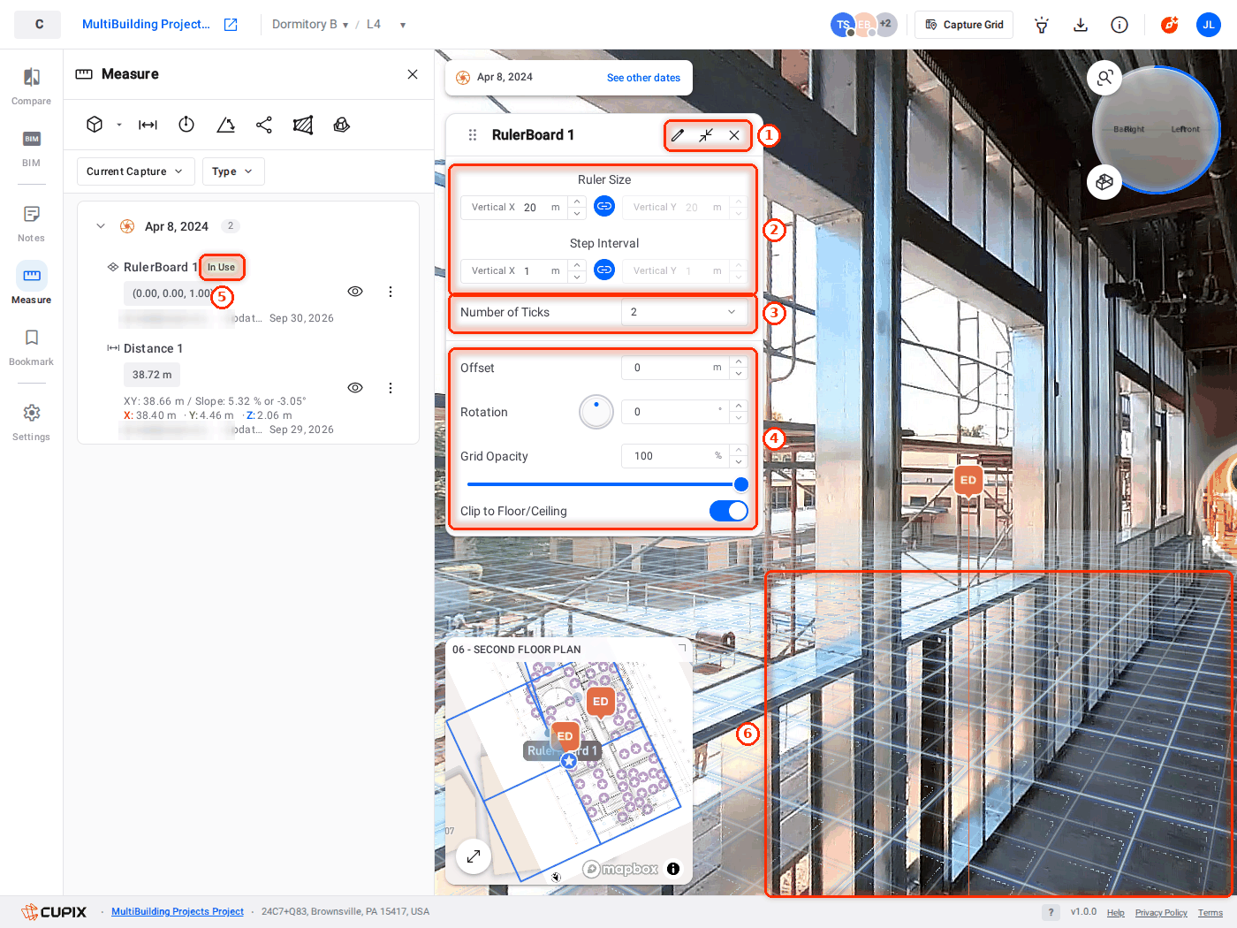Open the Privacy Policy link

[x=1161, y=913]
